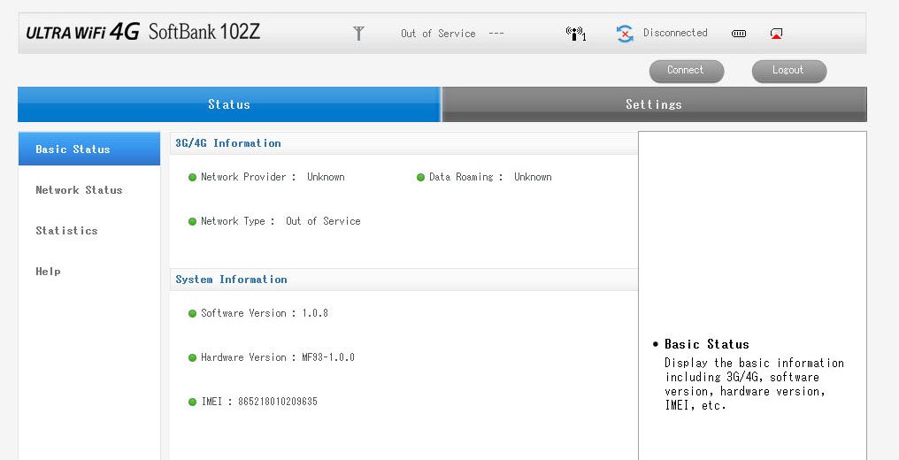This screenshot has width=899, height=460.
Task: Click the green bullet beside Network Provider
Action: [x=192, y=178]
